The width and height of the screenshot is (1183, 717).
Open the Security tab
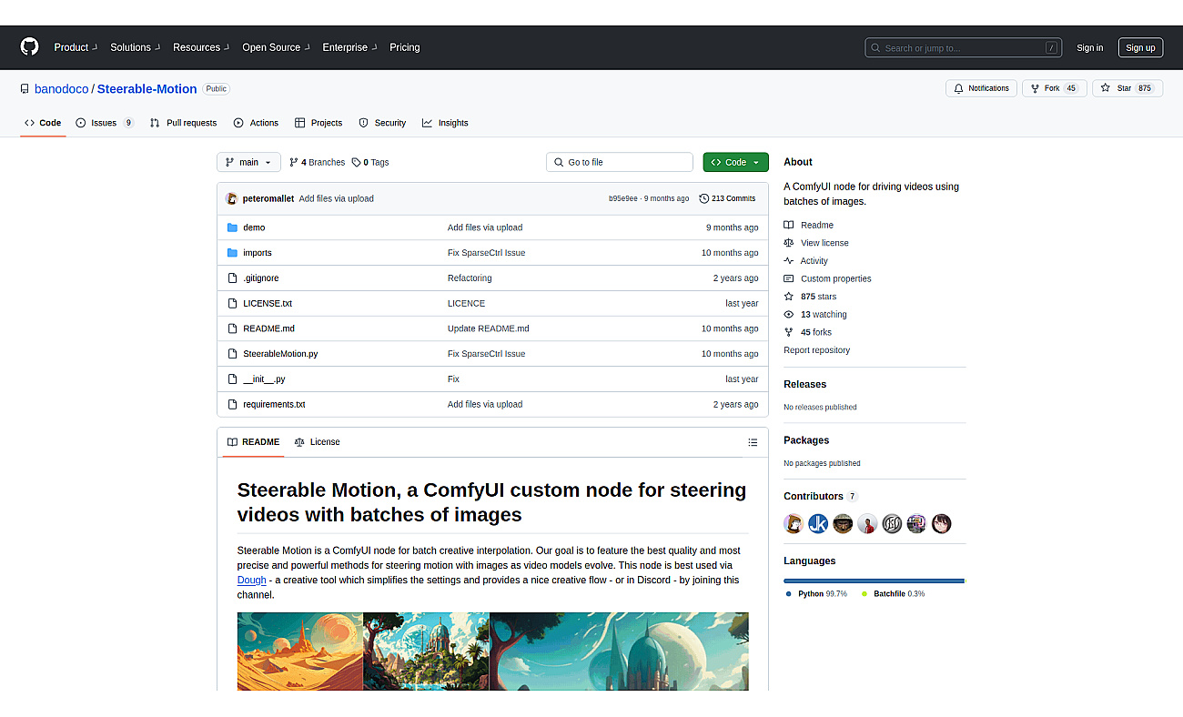[382, 123]
